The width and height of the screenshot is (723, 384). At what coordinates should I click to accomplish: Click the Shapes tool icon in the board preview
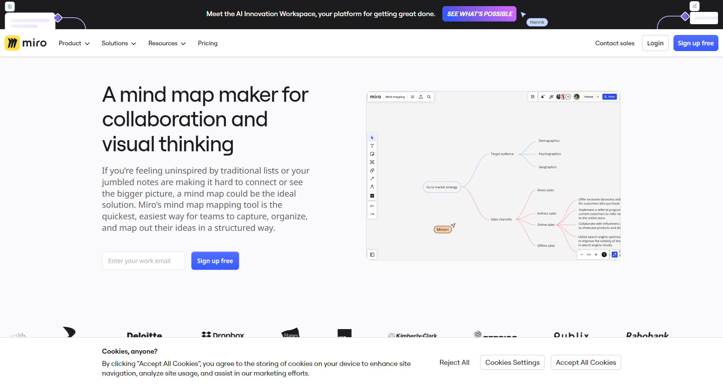372,170
